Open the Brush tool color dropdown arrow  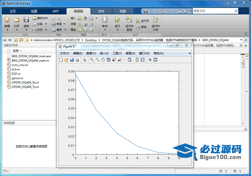tap(124, 60)
